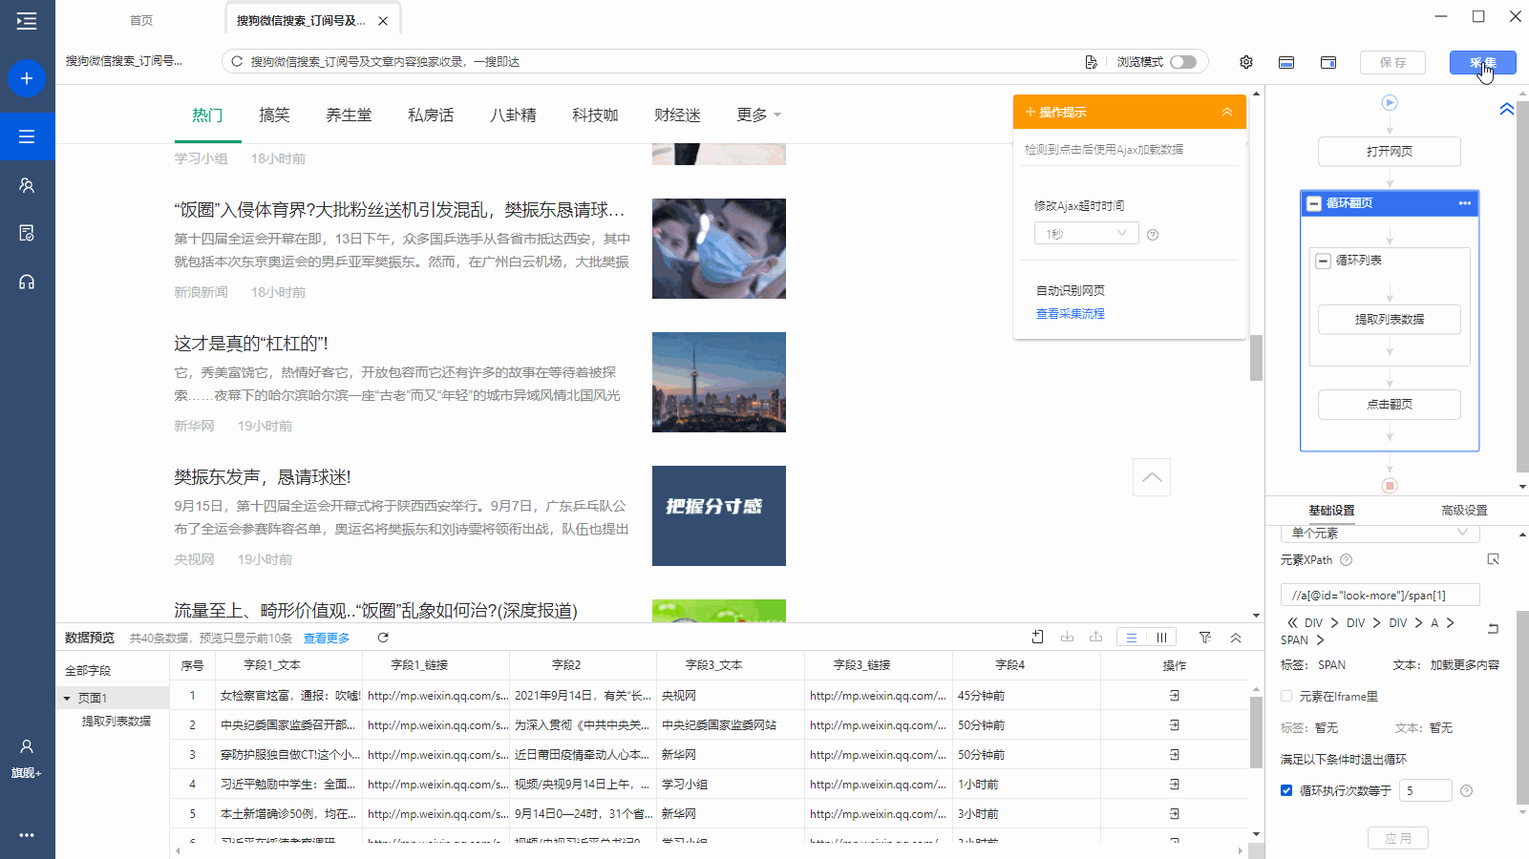Click the vertical scrollbar of the web page
This screenshot has height=859, width=1529.
coord(1256,358)
